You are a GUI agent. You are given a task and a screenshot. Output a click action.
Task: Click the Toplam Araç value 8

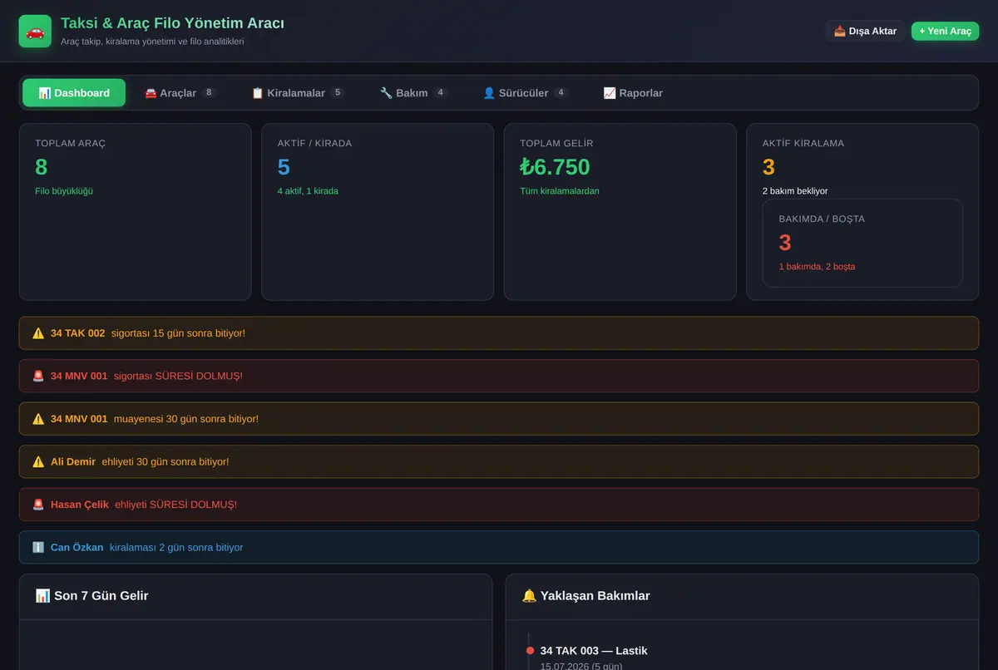(42, 167)
